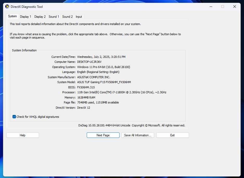The height and width of the screenshot is (178, 244).
Task: Select the Computer Name value DESKTOP-UCJR36V
Action: click(89, 62)
